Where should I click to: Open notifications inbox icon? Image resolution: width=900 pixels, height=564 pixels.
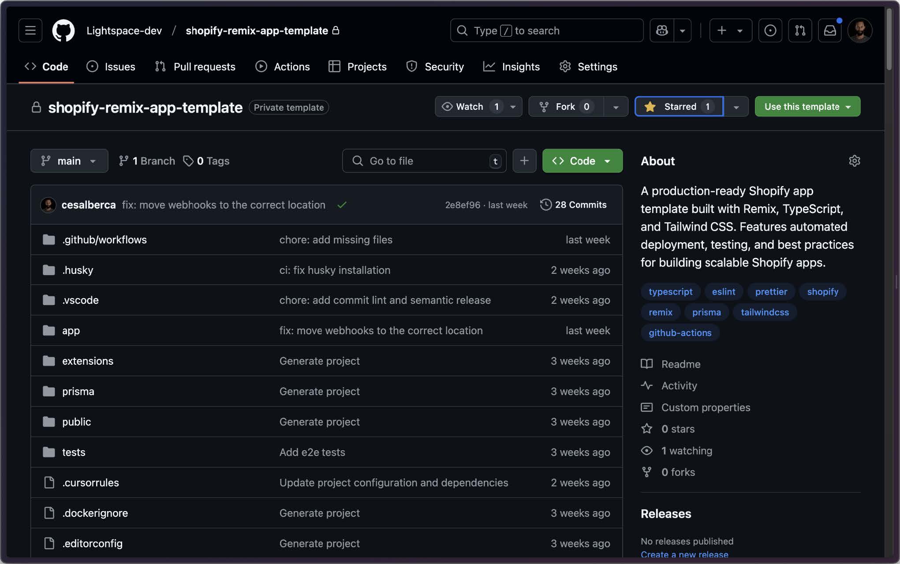(x=830, y=30)
